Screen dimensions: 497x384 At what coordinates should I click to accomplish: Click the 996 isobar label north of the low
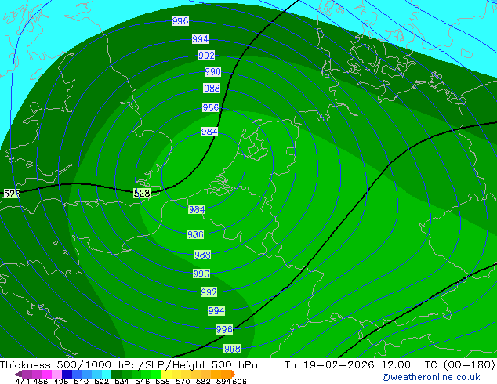pos(180,21)
